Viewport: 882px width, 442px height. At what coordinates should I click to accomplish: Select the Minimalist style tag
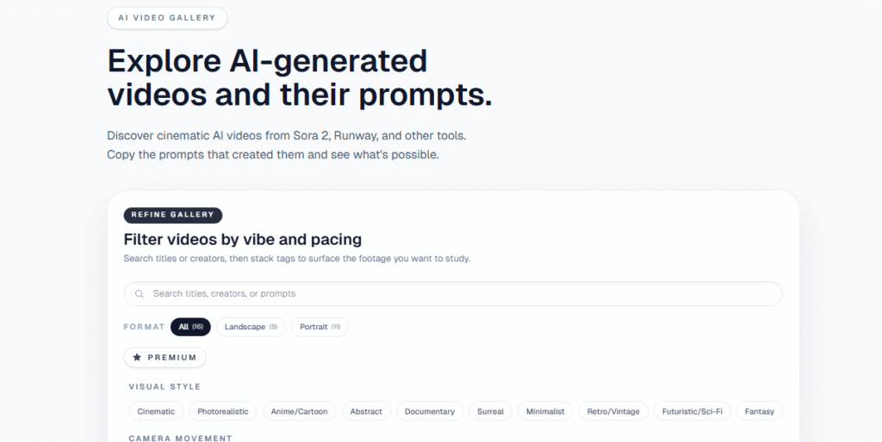[545, 412]
